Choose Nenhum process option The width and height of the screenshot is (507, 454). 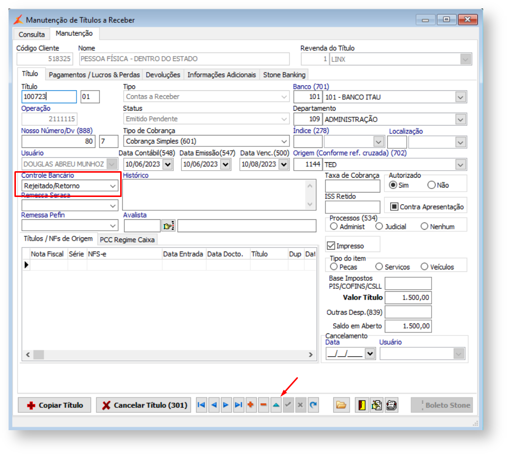(424, 227)
